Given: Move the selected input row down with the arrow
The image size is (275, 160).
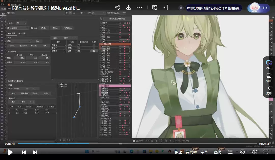Looking at the screenshot, I should 76,38.
